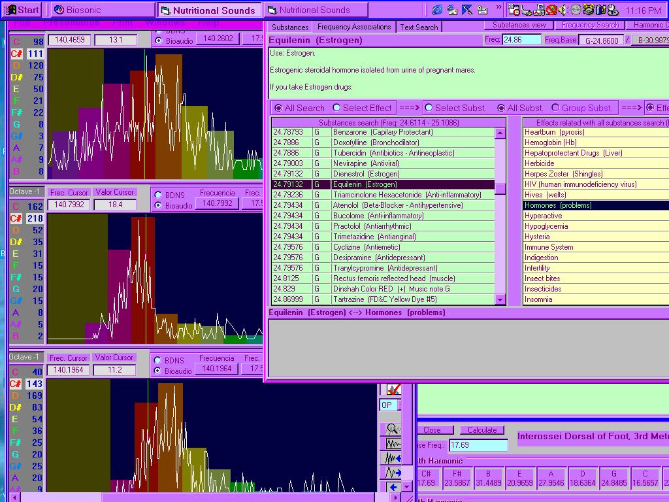Viewport: 669px width, 502px height.
Task: Enable the Select Effect radio option
Action: coord(337,108)
